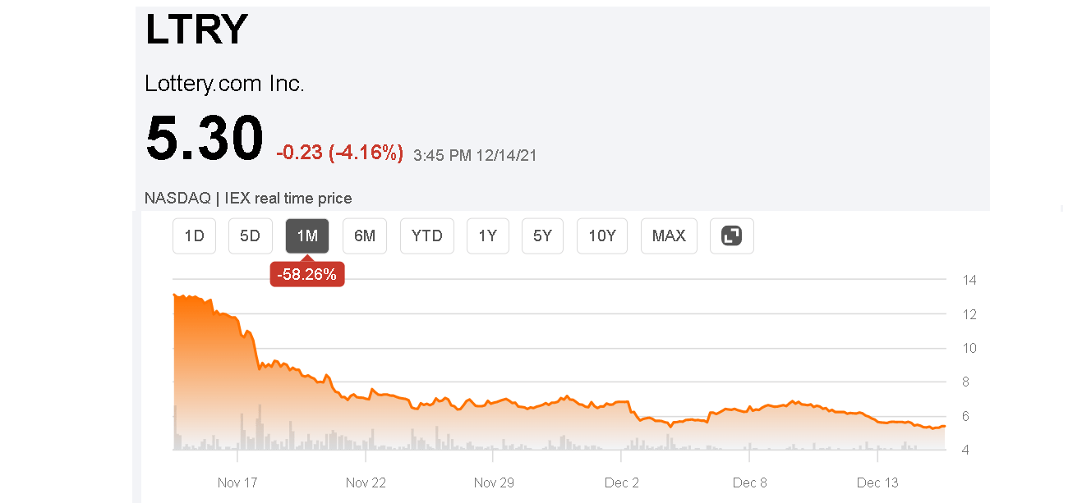Switch chart to 6M view
This screenshot has width=1082, height=503.
(x=364, y=235)
